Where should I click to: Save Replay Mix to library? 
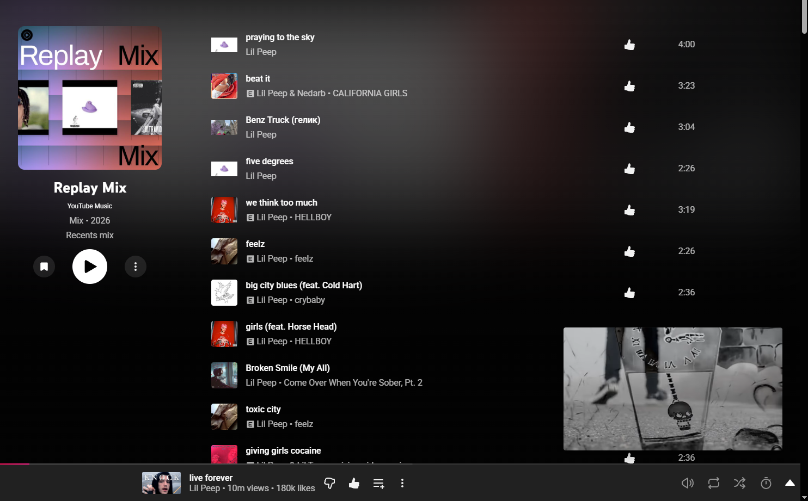coord(44,267)
